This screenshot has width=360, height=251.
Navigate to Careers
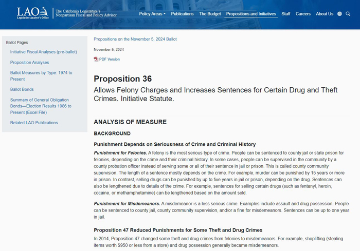(303, 14)
